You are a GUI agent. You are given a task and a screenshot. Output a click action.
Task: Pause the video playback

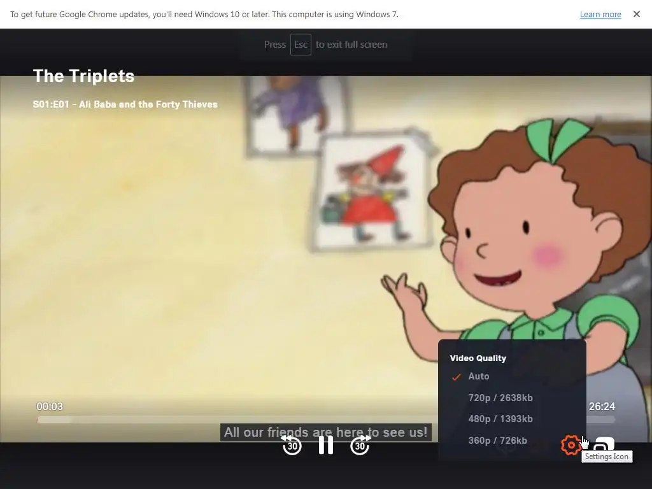pos(325,445)
